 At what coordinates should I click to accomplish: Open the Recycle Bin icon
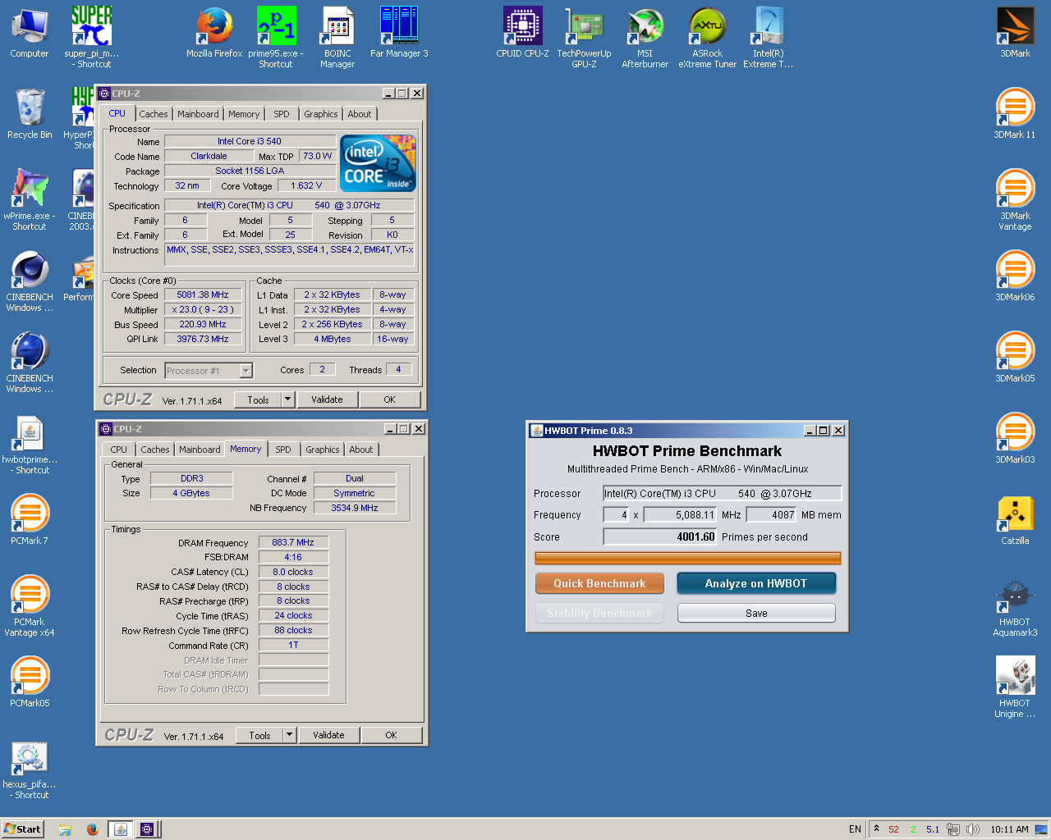click(30, 113)
